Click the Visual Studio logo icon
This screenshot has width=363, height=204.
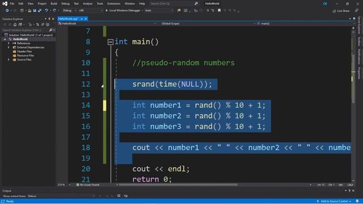click(x=5, y=4)
